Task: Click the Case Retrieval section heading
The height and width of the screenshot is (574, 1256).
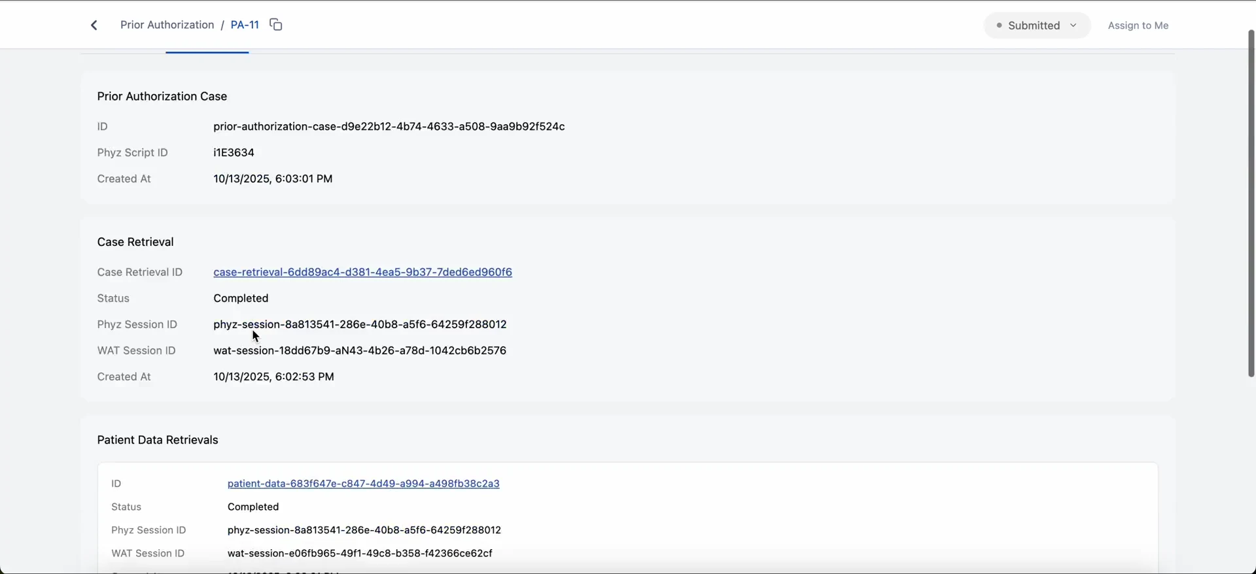Action: coord(135,242)
